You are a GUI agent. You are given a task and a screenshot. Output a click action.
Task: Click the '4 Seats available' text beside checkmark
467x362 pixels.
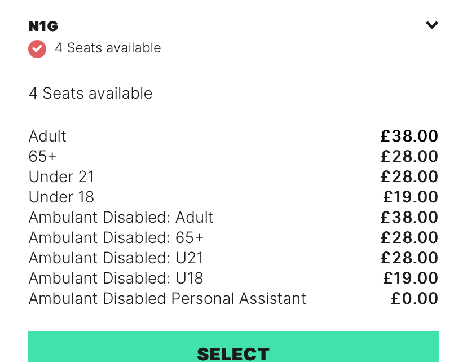[x=108, y=48]
